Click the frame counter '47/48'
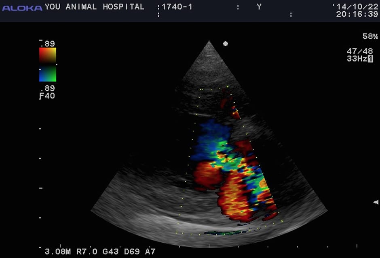This screenshot has height=258, width=380. (360, 51)
